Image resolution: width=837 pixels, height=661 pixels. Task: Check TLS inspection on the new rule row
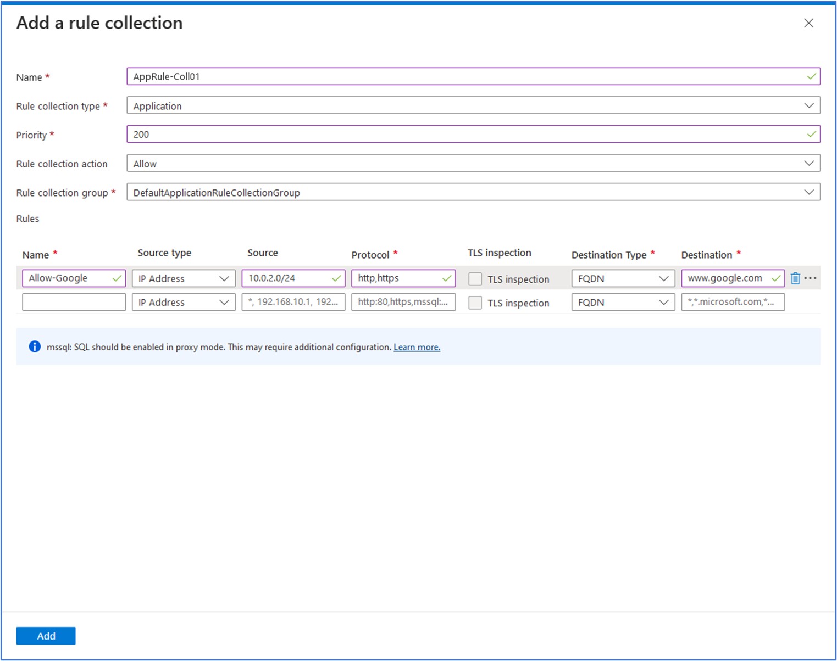(475, 303)
